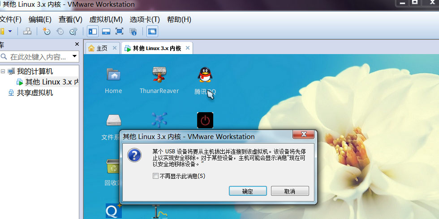Check the 不再显示此消息(S) checkbox
Screen dimensions: 439x219
tap(155, 176)
